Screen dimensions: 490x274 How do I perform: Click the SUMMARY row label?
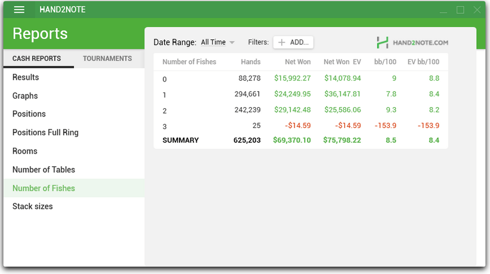[x=181, y=140]
